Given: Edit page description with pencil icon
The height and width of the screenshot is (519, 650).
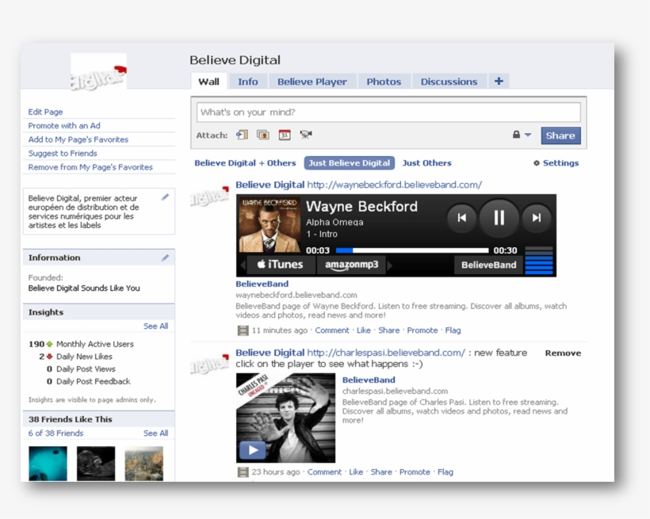Looking at the screenshot, I should (x=165, y=197).
